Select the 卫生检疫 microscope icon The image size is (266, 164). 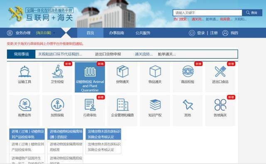57,71
